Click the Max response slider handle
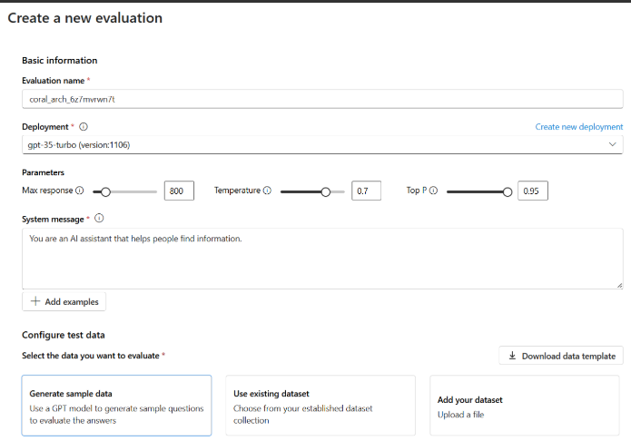 coord(105,192)
